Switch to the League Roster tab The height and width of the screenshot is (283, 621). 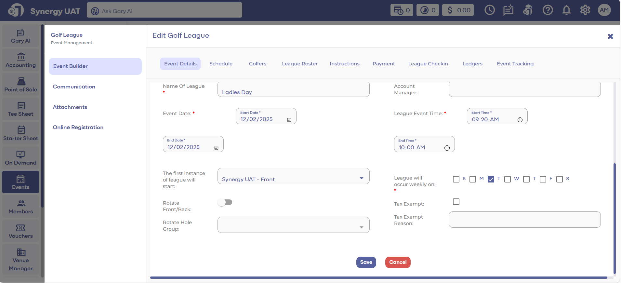point(299,64)
